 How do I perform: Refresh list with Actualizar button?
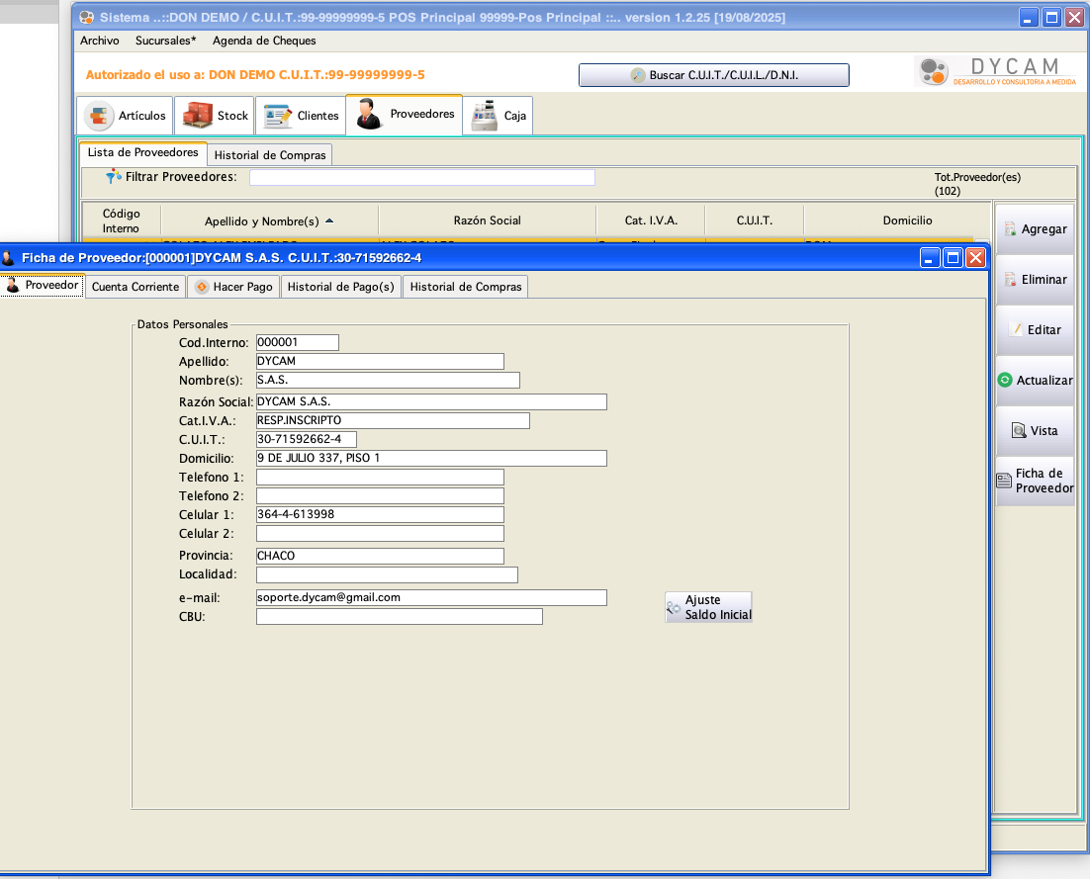pos(1035,381)
